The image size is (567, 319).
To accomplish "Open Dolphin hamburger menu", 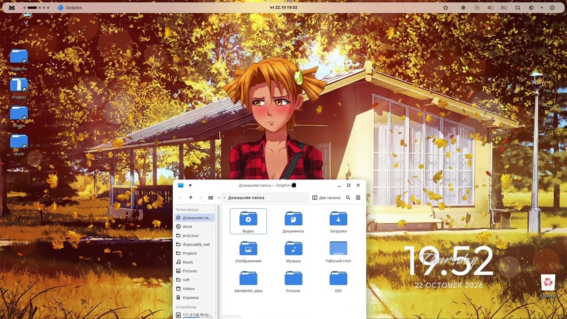I will tap(358, 198).
